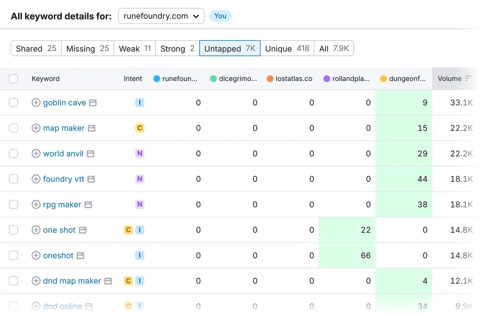Open the foundry vtt keyword link

64,179
